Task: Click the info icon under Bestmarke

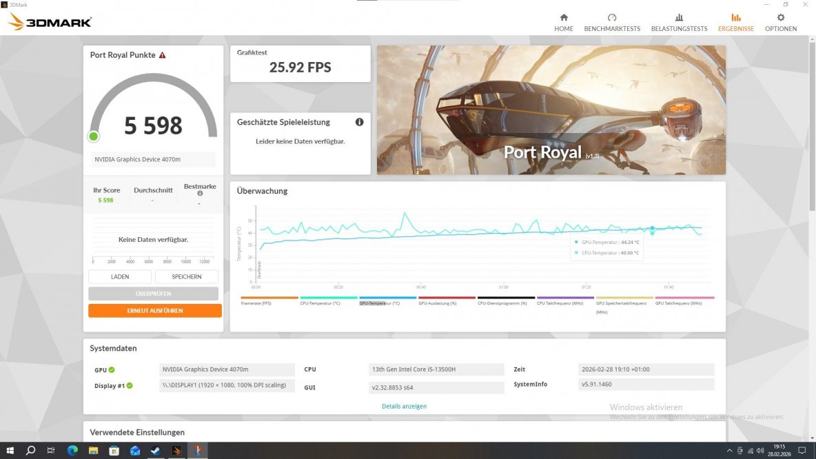Action: 200,194
